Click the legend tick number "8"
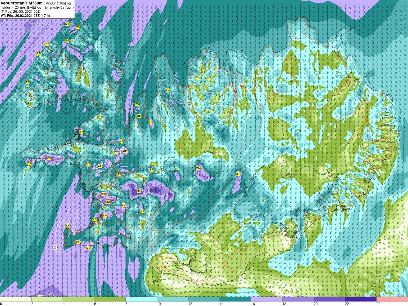The image size is (408, 306). point(126,304)
